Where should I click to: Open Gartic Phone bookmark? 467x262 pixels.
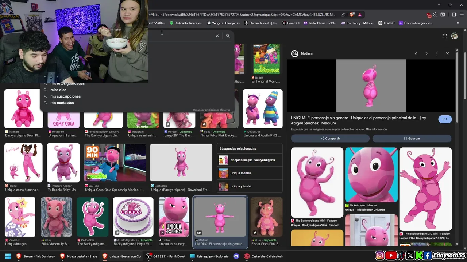point(319,23)
